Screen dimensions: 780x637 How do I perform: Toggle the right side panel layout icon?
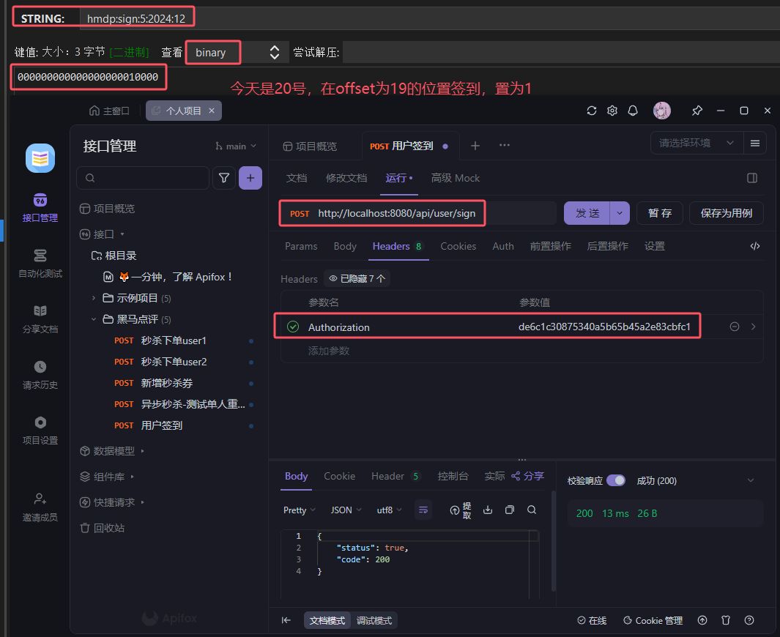(x=752, y=178)
